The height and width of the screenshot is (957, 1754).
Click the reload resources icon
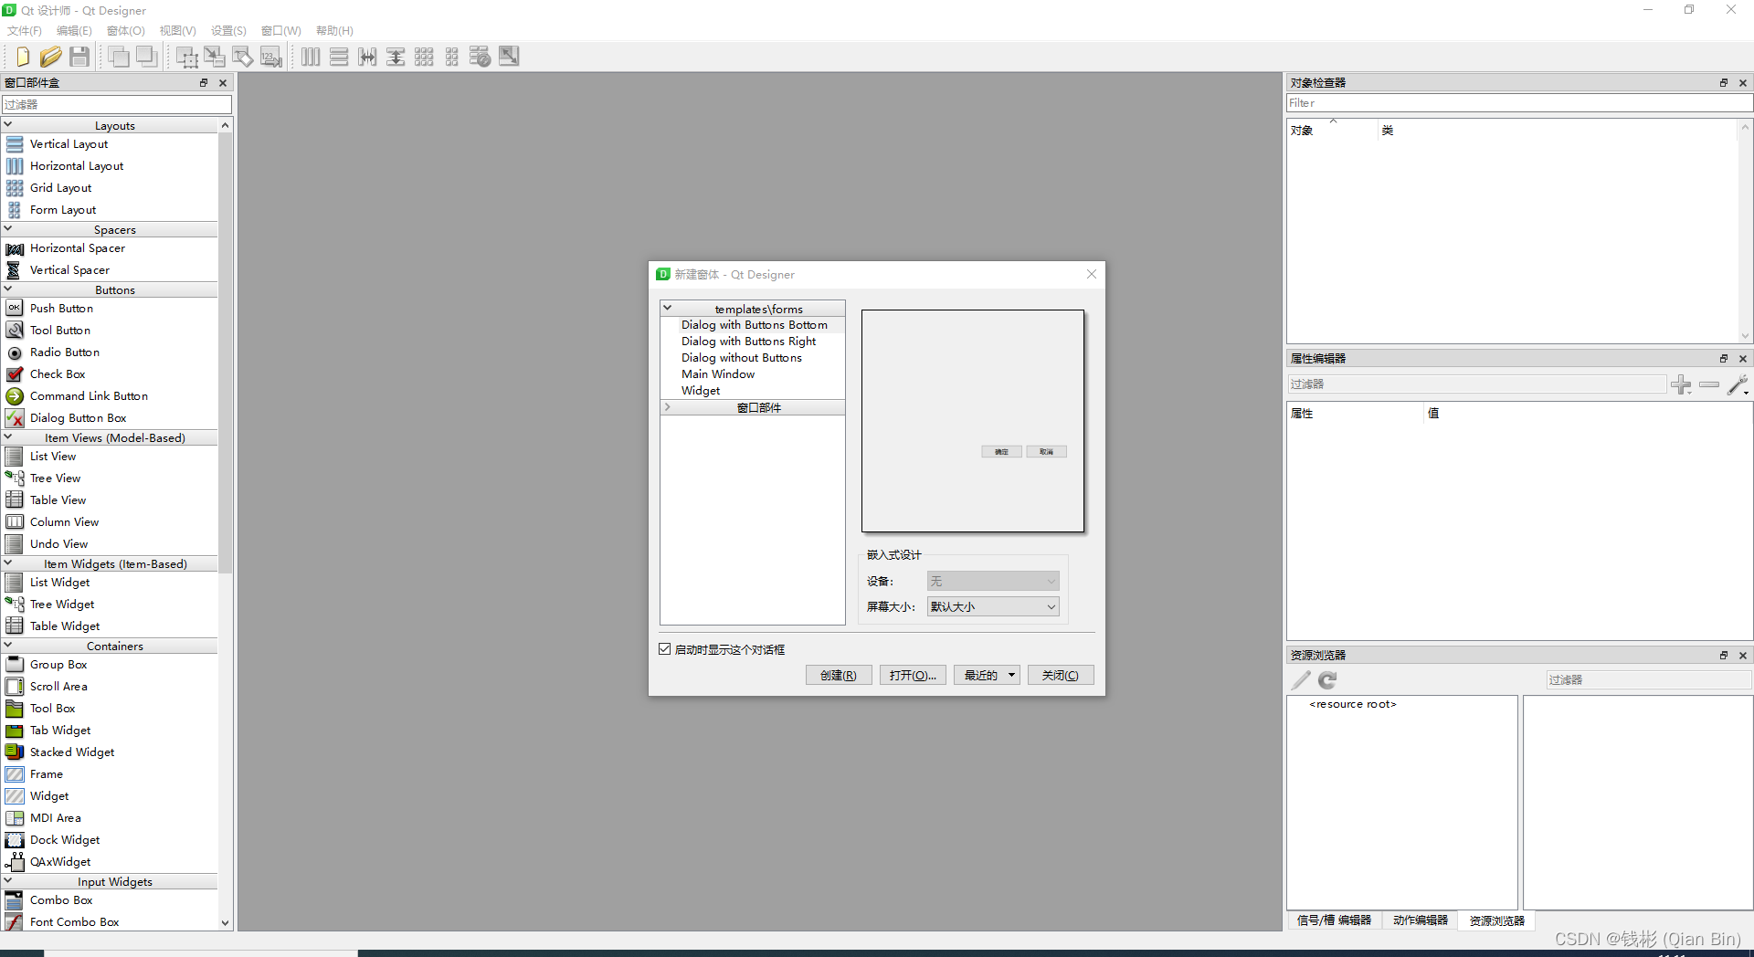(1327, 680)
